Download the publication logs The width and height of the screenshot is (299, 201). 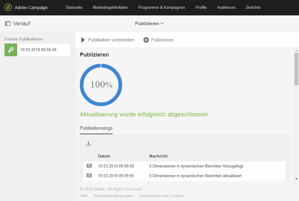(x=89, y=144)
